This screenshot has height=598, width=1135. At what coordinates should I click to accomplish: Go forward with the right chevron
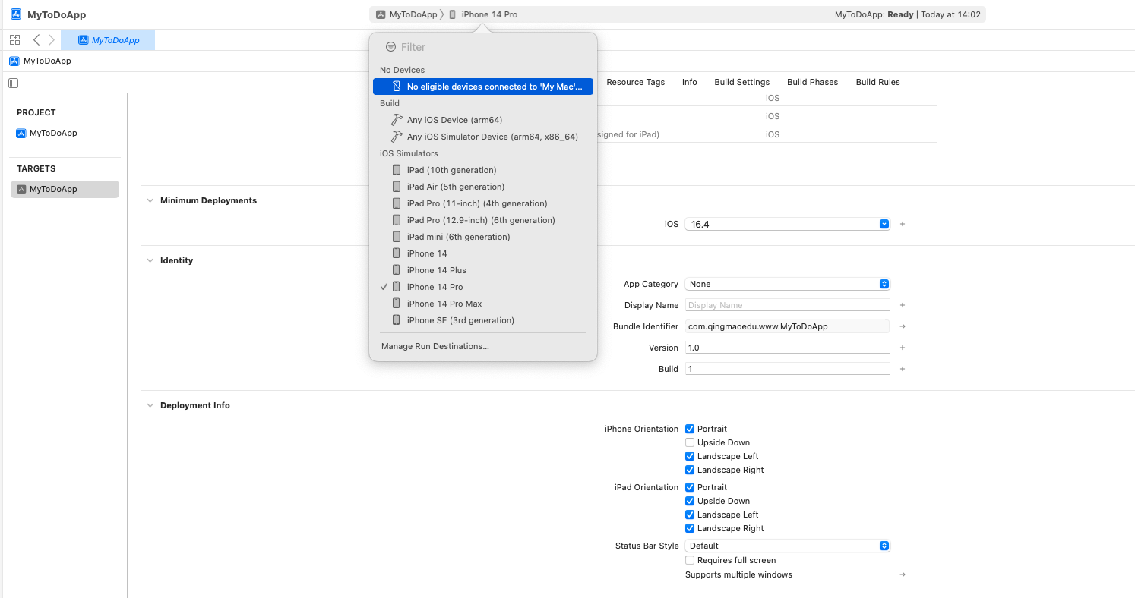pos(52,40)
